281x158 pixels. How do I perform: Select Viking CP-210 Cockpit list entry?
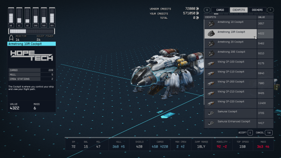click(x=239, y=93)
